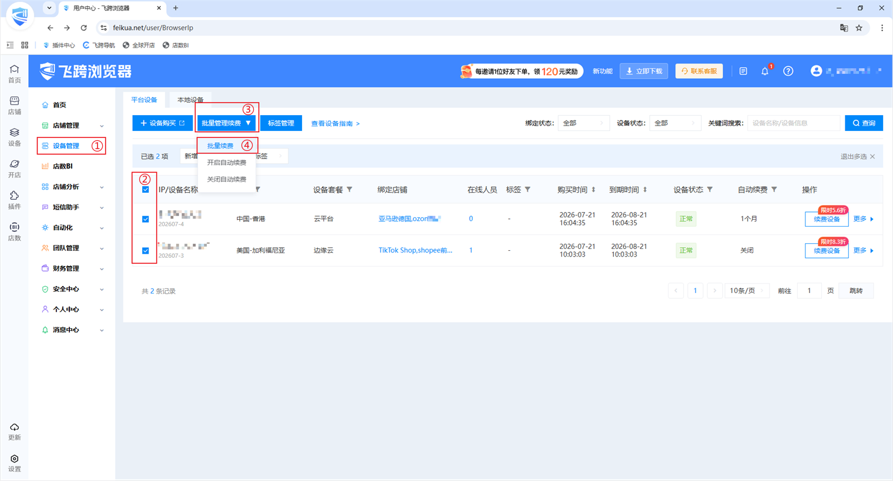Viewport: 893px width, 481px height.
Task: Open the document list icon in header
Action: (743, 71)
